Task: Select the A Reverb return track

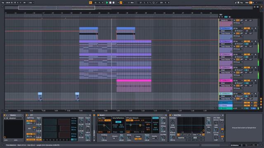Action: 226,102
